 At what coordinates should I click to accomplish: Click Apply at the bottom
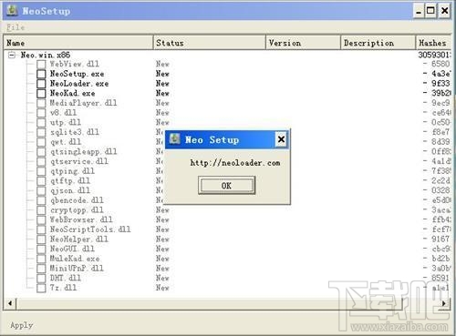pos(21,325)
